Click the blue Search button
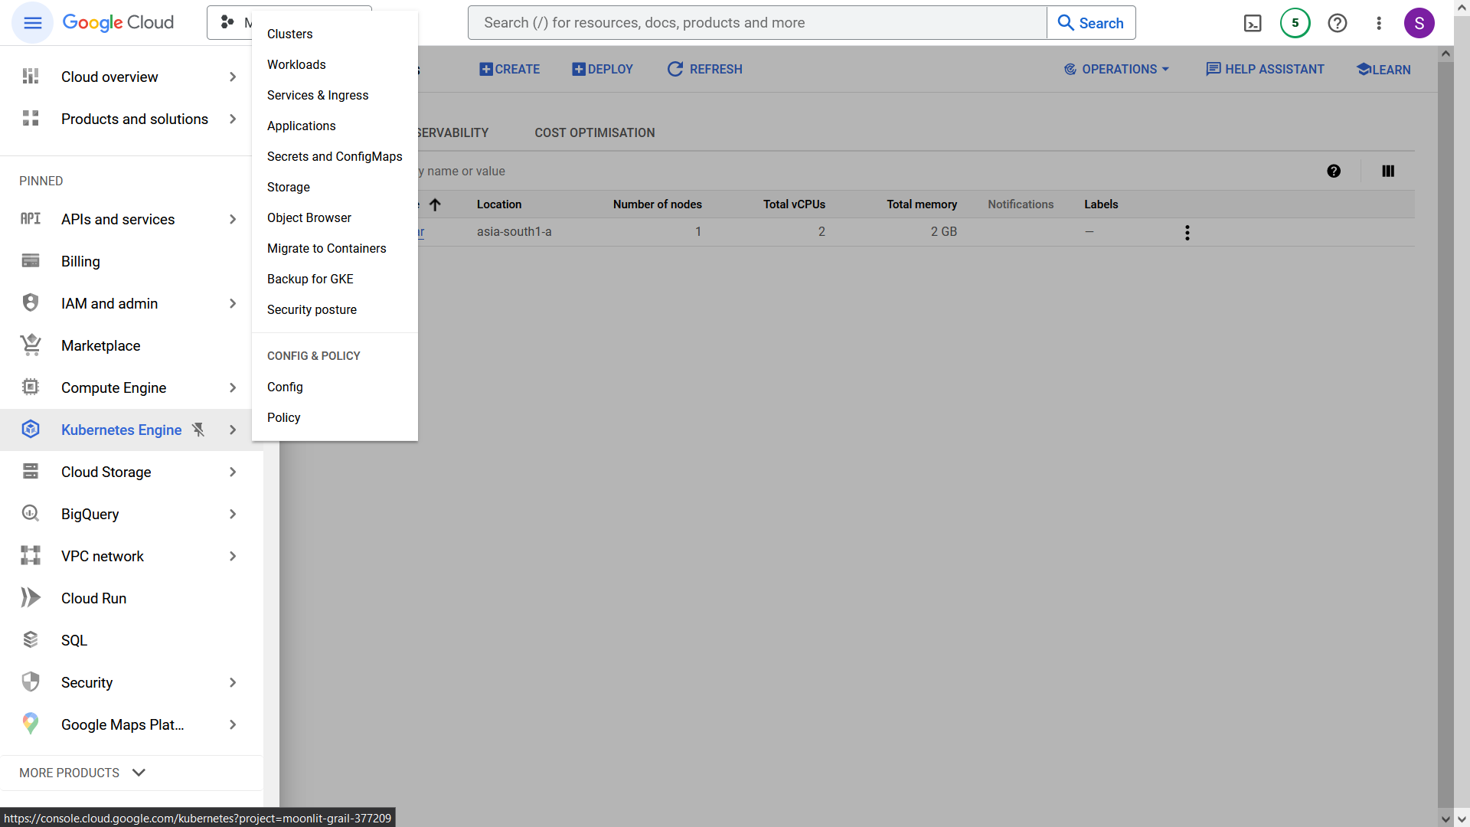 pyautogui.click(x=1091, y=23)
